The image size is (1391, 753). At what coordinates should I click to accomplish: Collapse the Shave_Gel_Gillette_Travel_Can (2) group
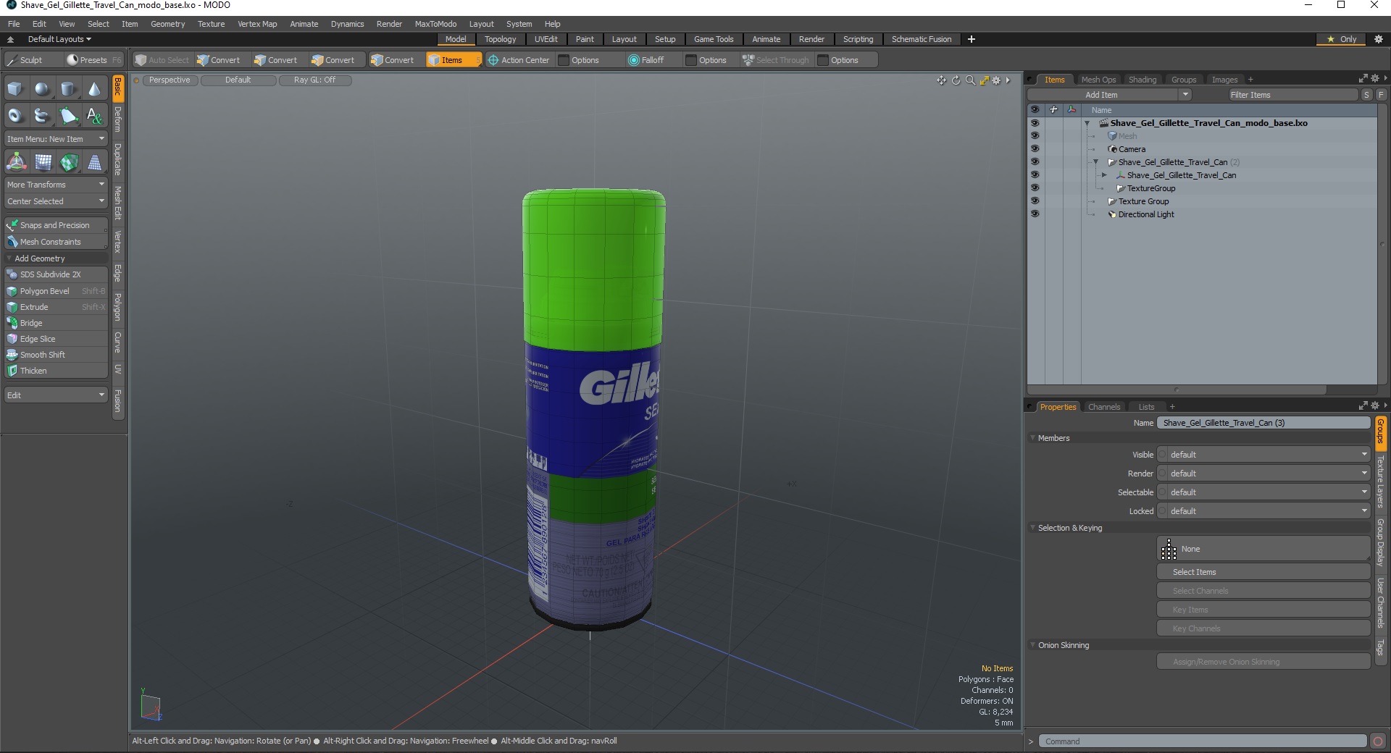(1096, 162)
